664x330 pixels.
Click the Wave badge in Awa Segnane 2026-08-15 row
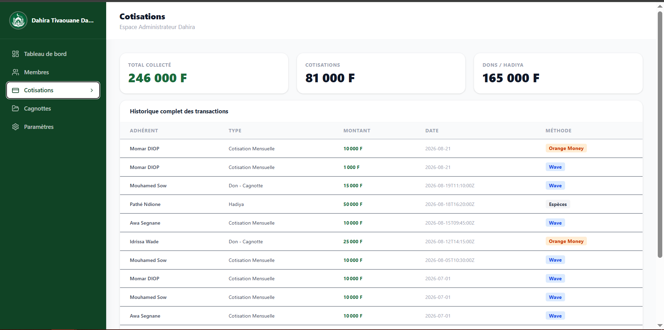pos(555,223)
